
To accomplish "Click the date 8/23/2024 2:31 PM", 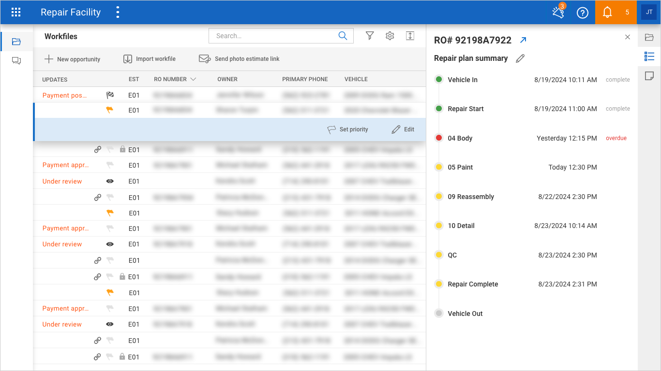I will click(568, 284).
